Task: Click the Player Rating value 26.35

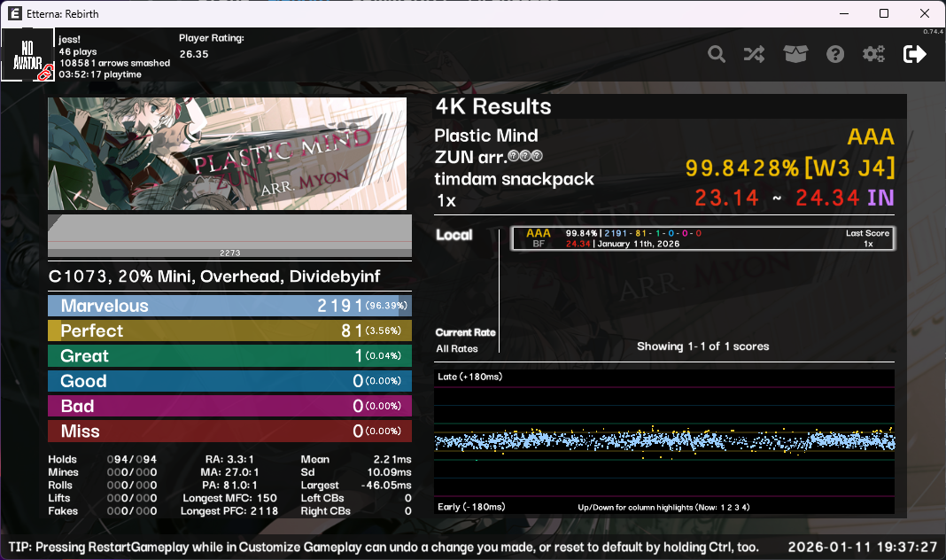Action: [194, 54]
